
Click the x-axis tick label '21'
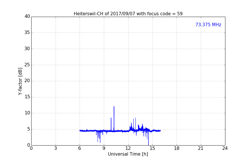201,148
